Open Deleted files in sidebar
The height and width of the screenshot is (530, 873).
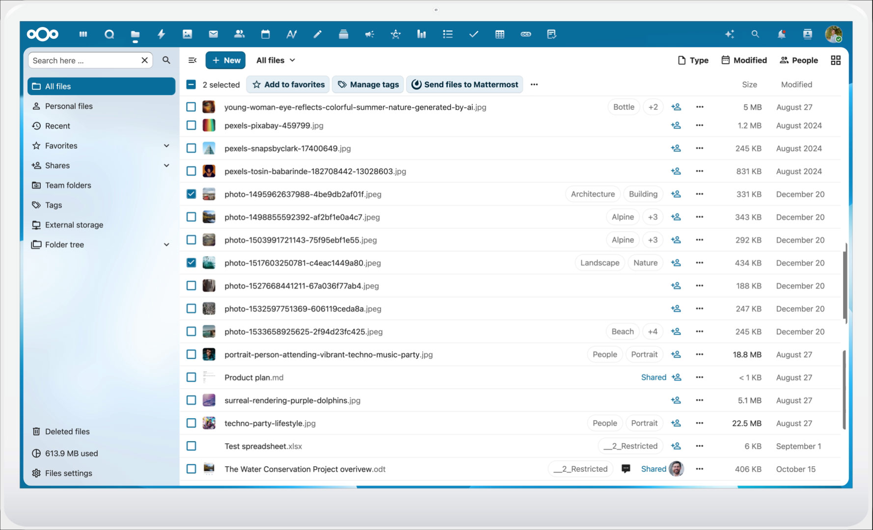[67, 432]
